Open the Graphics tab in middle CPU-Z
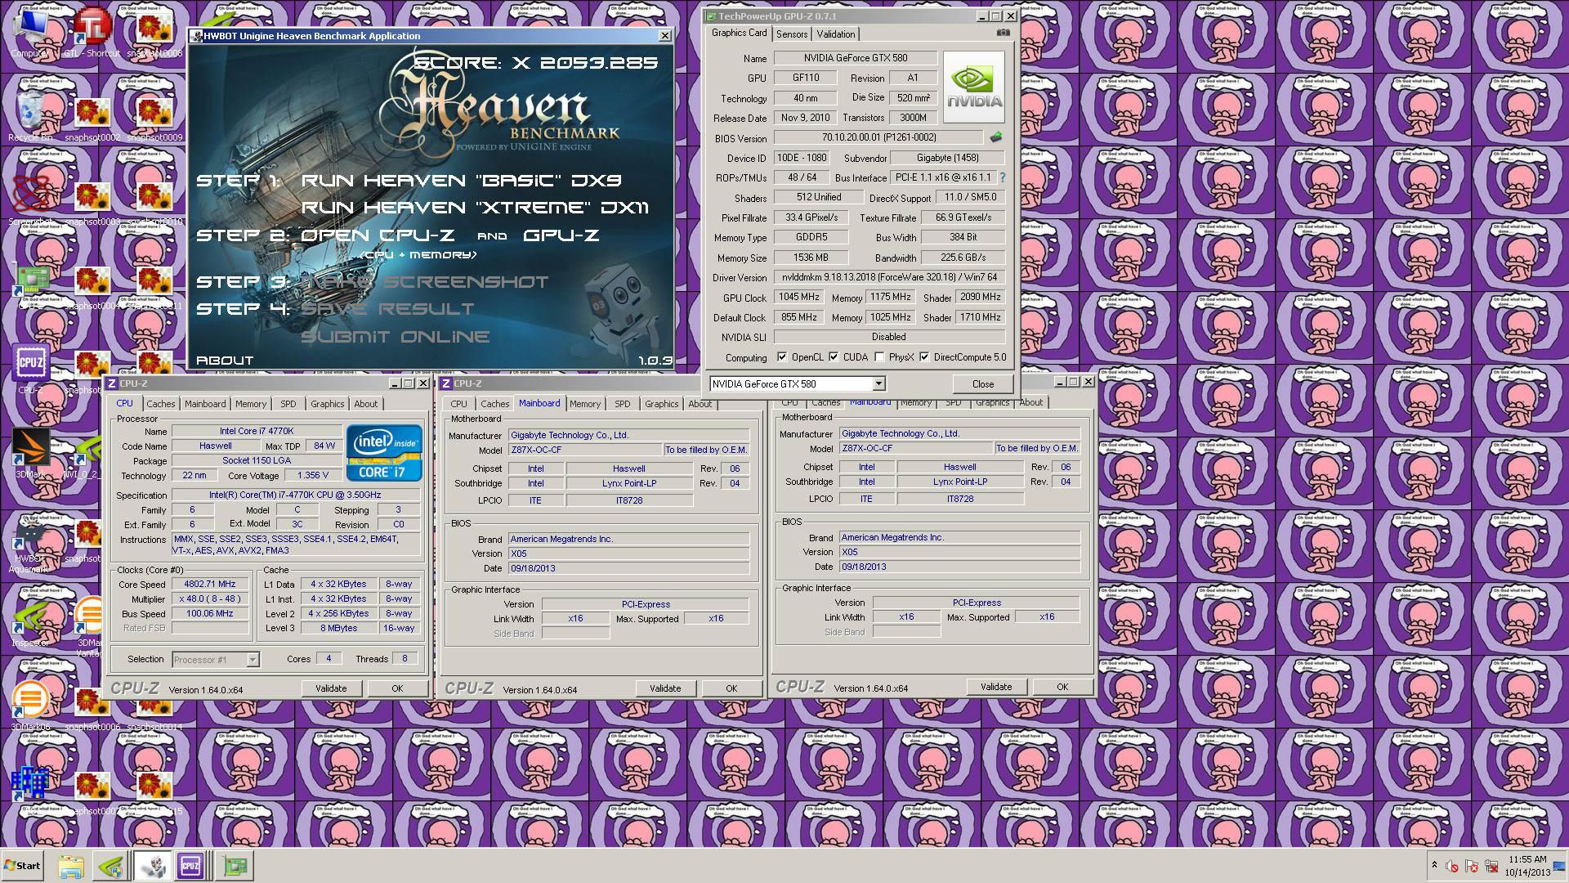This screenshot has width=1569, height=883. click(662, 404)
